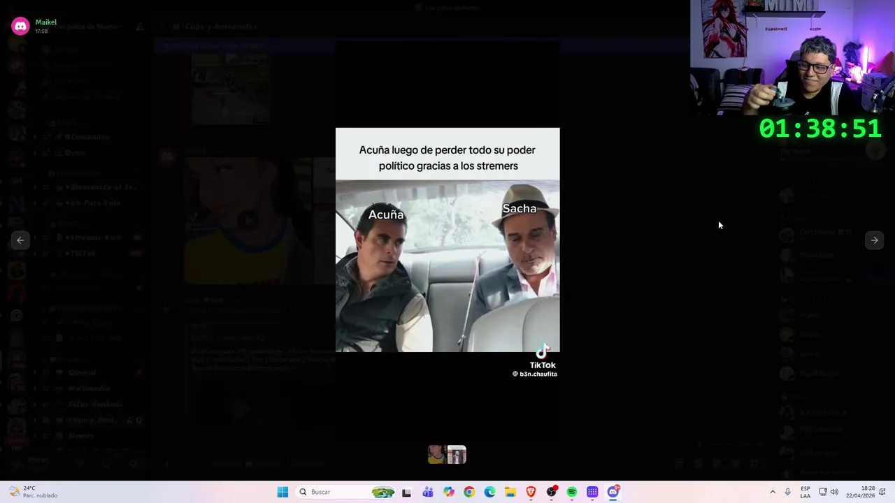The image size is (895, 503).
Task: Show hidden tray icons with chevron
Action: point(773,492)
